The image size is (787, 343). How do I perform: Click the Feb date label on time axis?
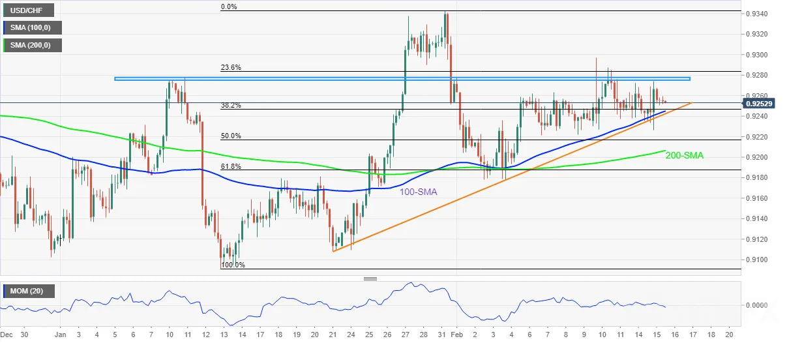click(x=457, y=333)
